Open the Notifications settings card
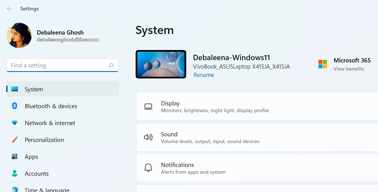Image resolution: width=378 pixels, height=192 pixels. 257,168
